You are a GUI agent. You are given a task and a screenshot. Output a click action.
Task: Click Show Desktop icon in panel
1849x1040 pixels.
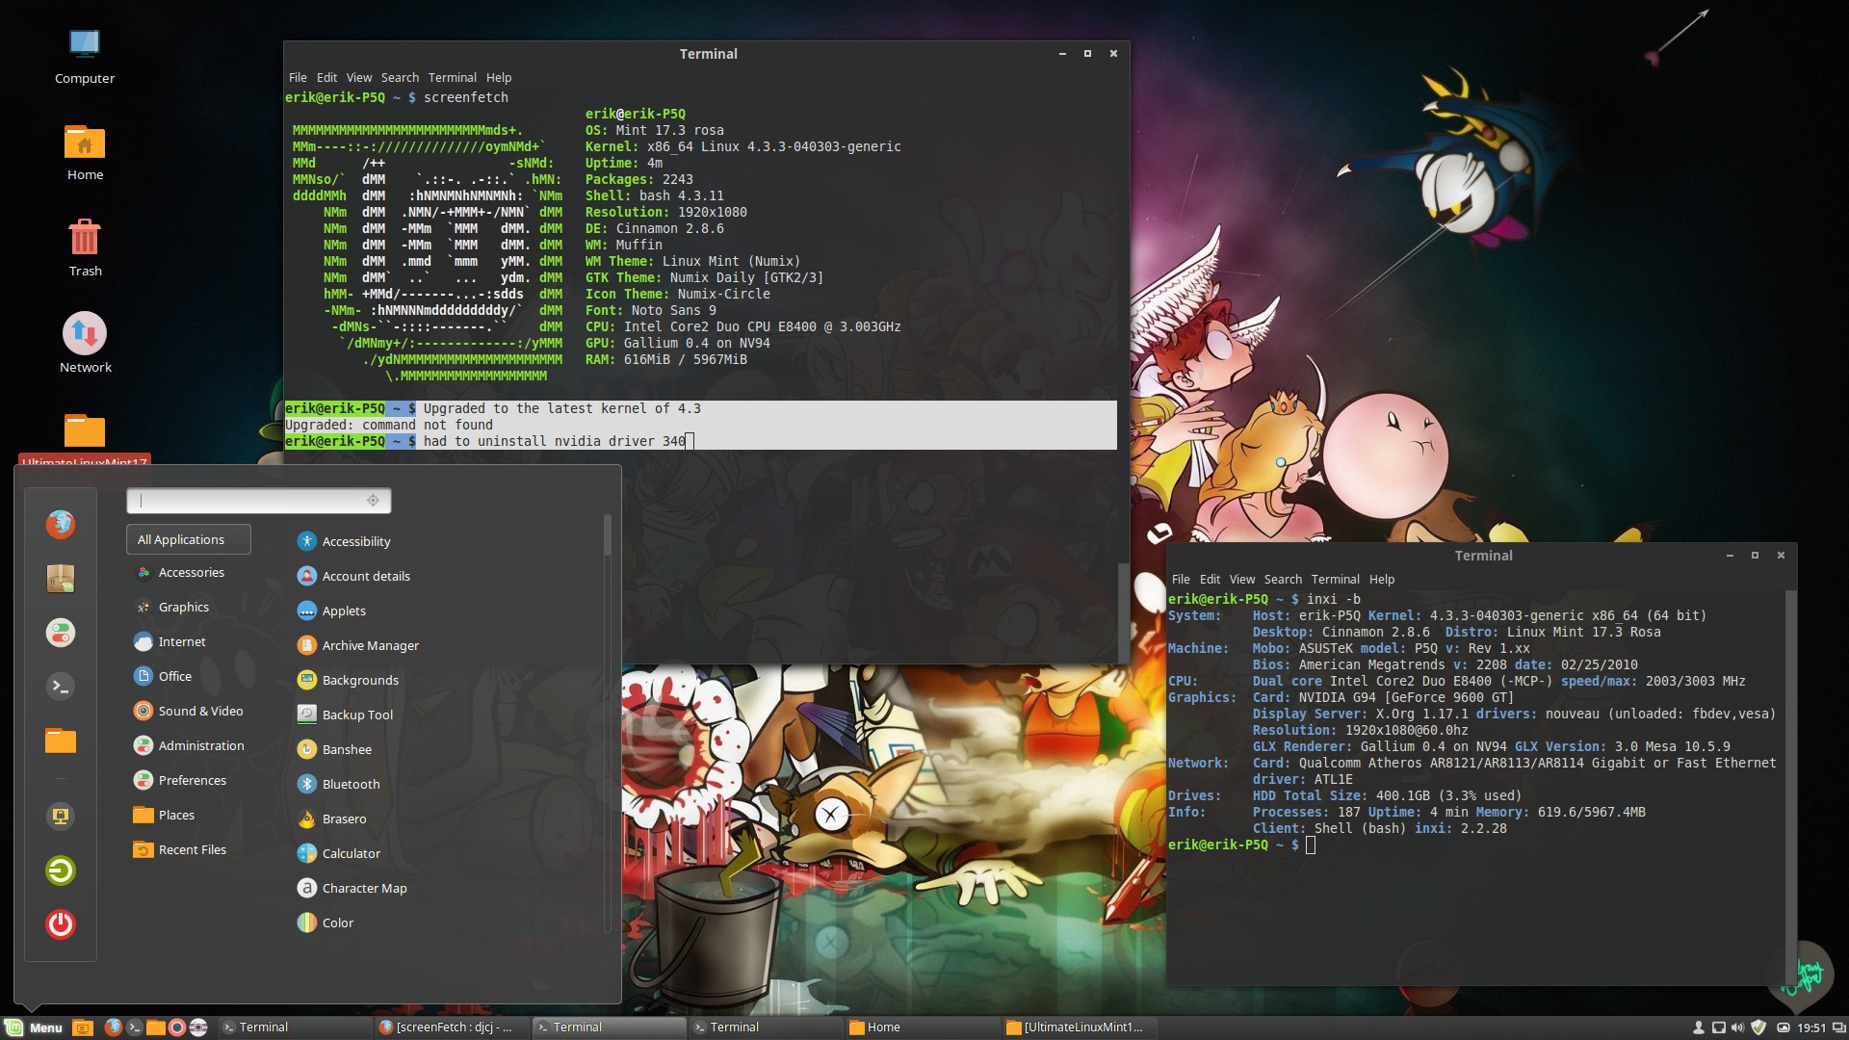pyautogui.click(x=83, y=1027)
